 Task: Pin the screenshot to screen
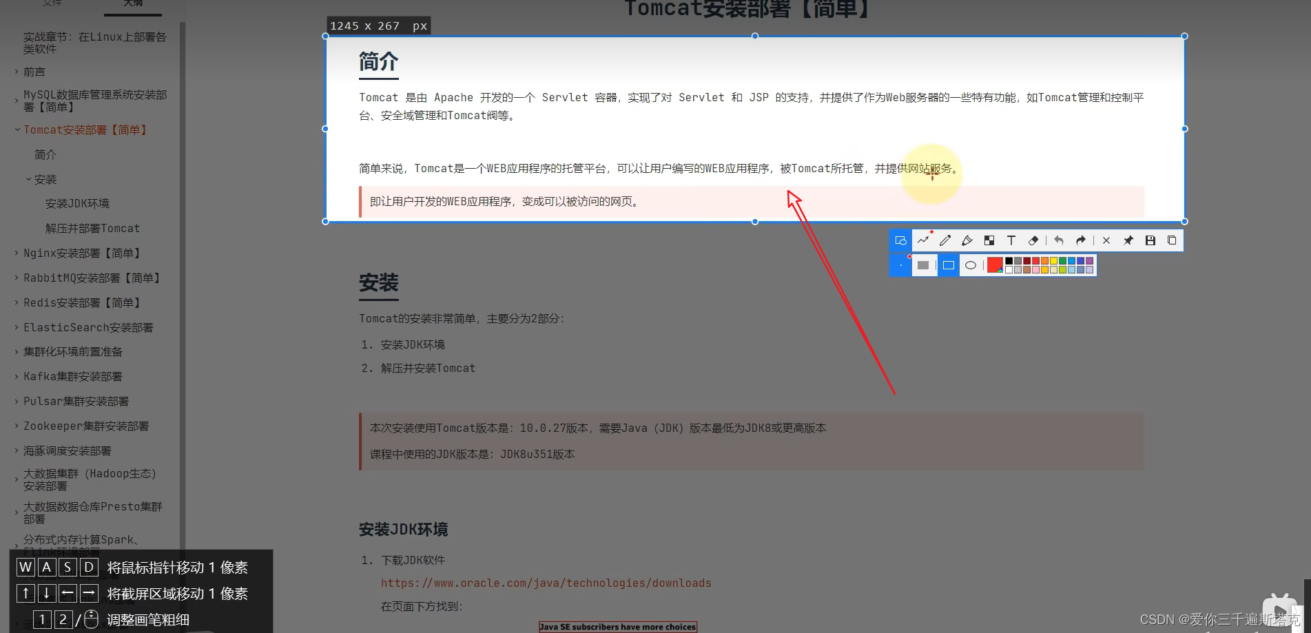tap(1128, 240)
